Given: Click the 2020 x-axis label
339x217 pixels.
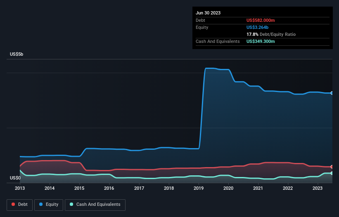Looking at the screenshot, I should point(228,188).
